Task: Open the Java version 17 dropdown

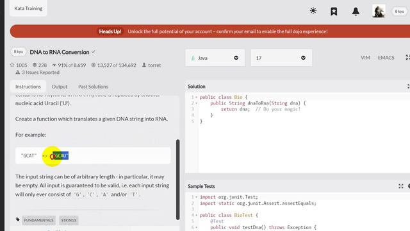Action: [x=281, y=58]
